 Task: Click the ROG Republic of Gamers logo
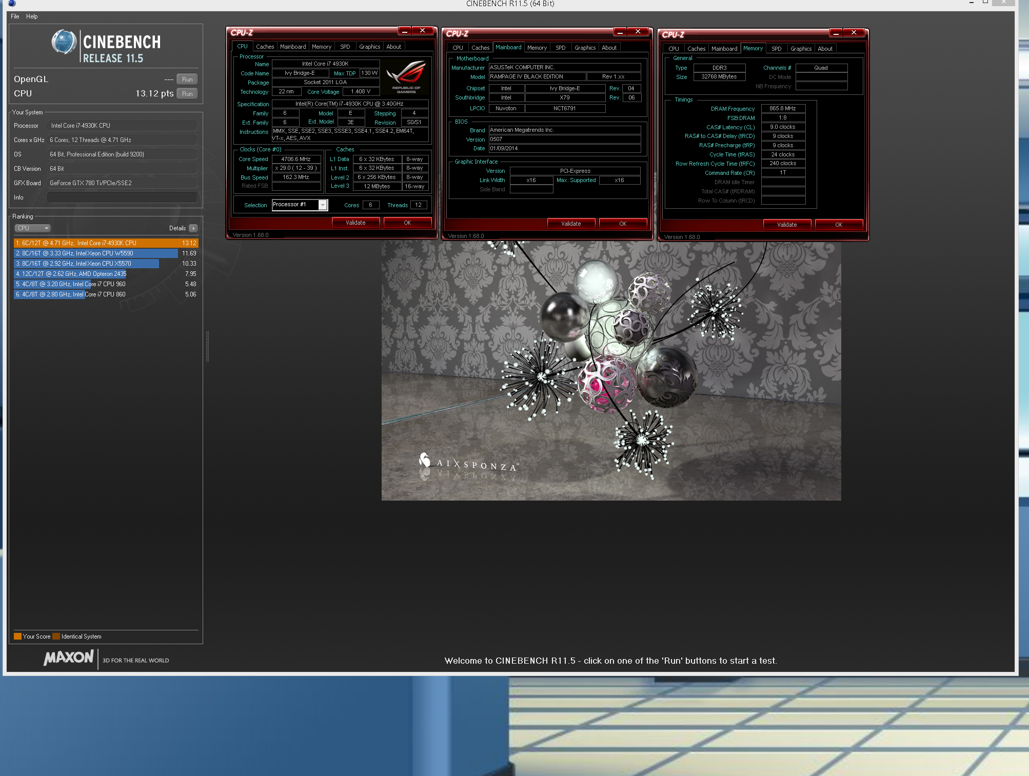406,77
